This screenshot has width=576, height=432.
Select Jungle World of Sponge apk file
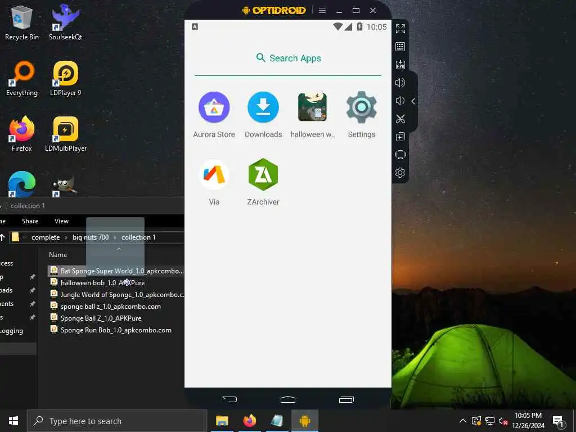coord(117,295)
